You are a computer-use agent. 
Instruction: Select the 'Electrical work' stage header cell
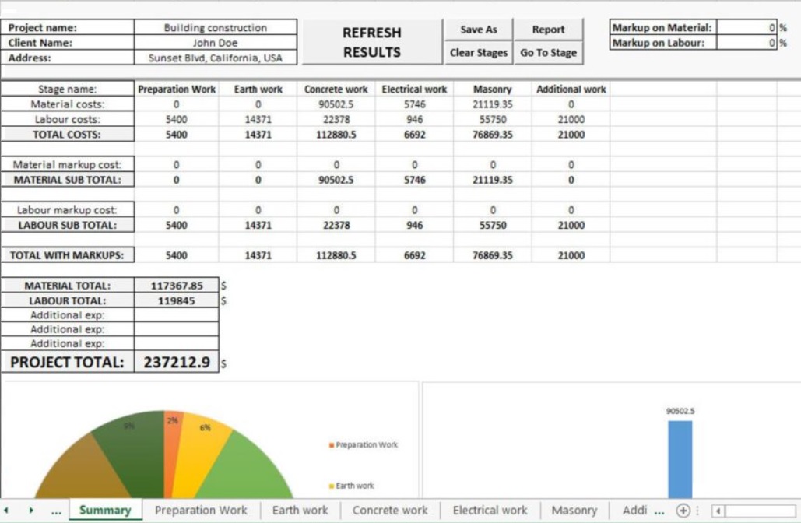click(x=414, y=89)
